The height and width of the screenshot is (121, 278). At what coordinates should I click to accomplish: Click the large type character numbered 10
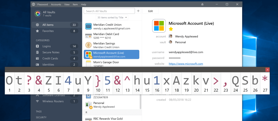98,83
